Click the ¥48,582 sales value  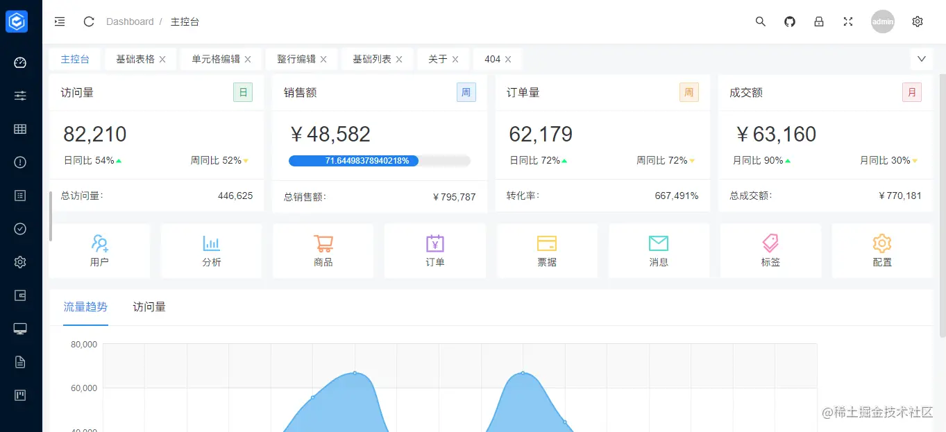point(330,134)
